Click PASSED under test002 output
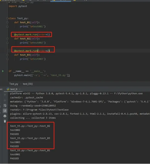The image size is (150, 164). tap(14, 134)
